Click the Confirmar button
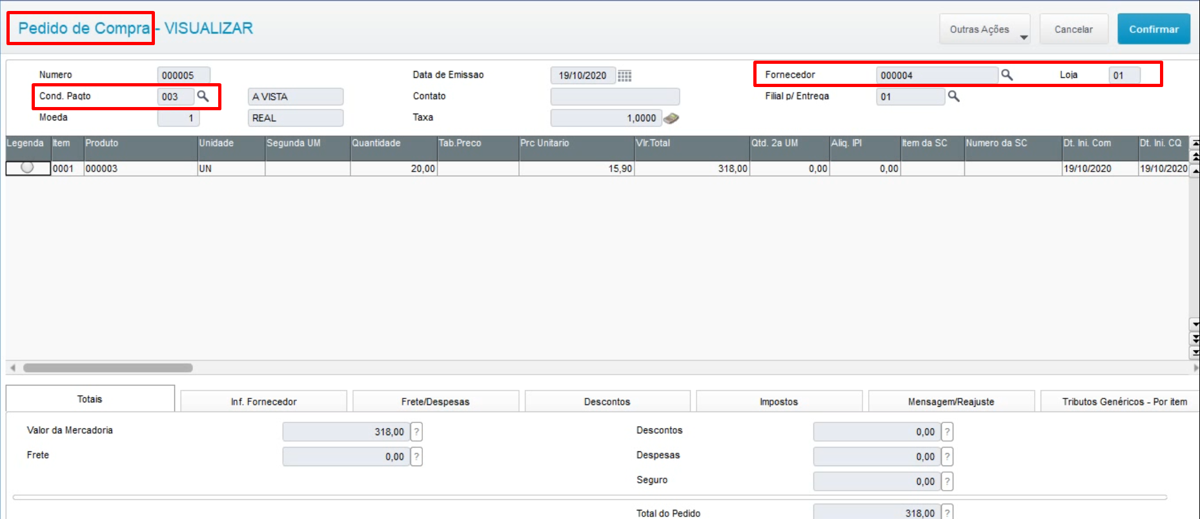The width and height of the screenshot is (1200, 519). coord(1154,29)
